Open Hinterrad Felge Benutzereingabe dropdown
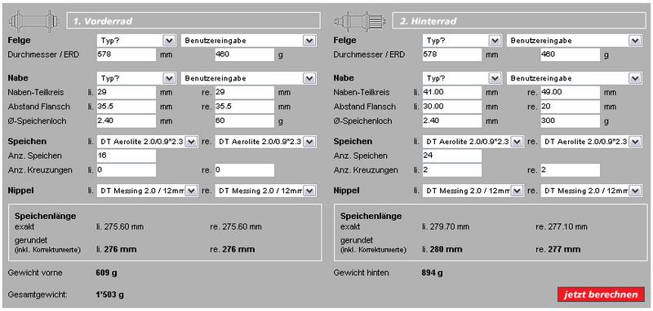Screen dimensions: 653x311 click(575, 40)
